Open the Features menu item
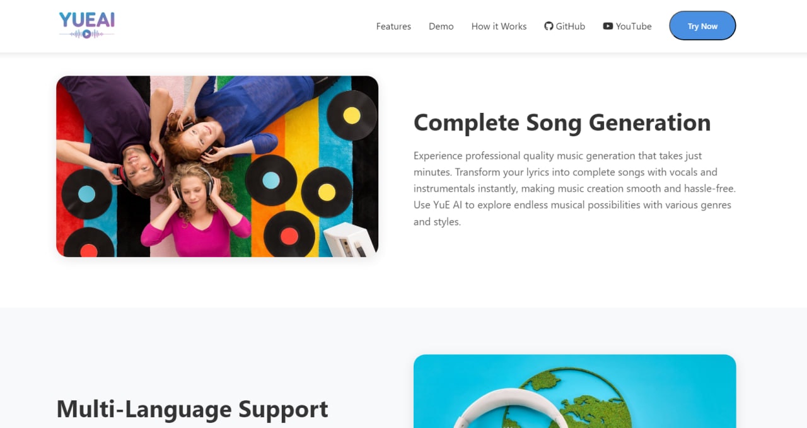Screen dimensions: 807x428 coord(393,26)
